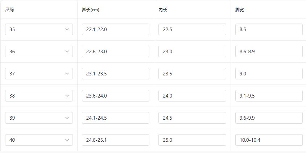This screenshot has height=153, width=306.
Task: Click inner length input 23.5
Action: click(192, 74)
